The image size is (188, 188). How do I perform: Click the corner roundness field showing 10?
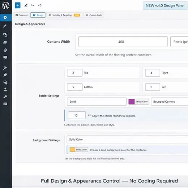tap(77, 115)
